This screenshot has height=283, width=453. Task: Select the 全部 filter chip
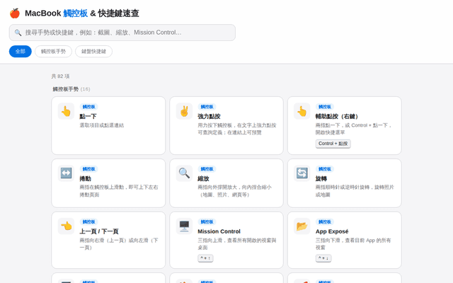21,52
